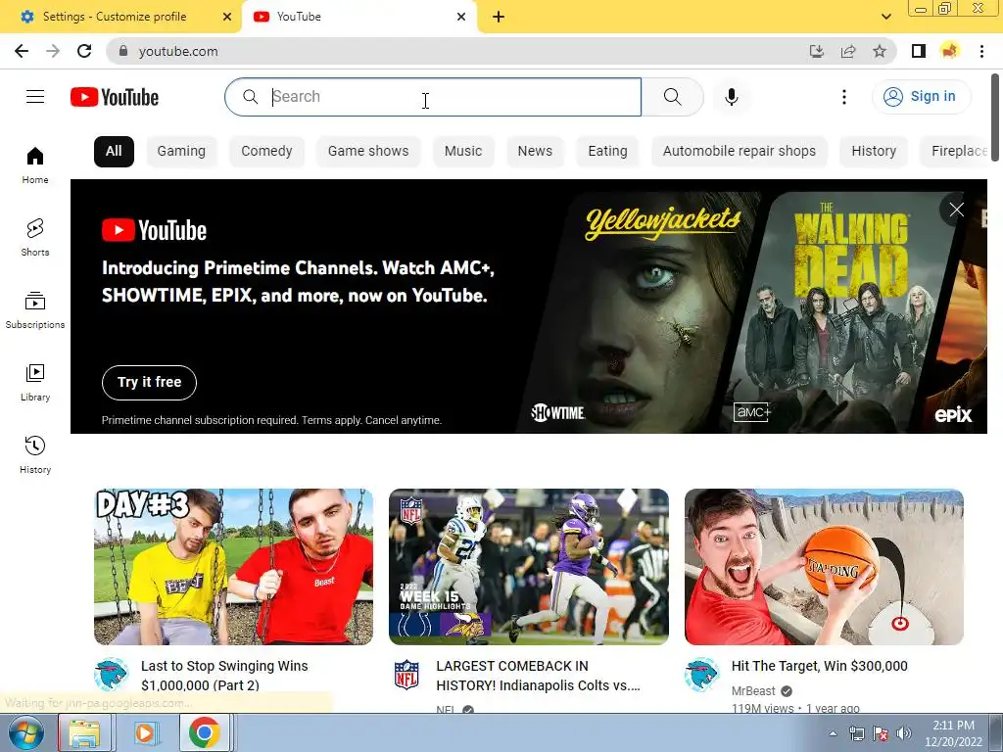Open History in sidebar

[x=35, y=454]
